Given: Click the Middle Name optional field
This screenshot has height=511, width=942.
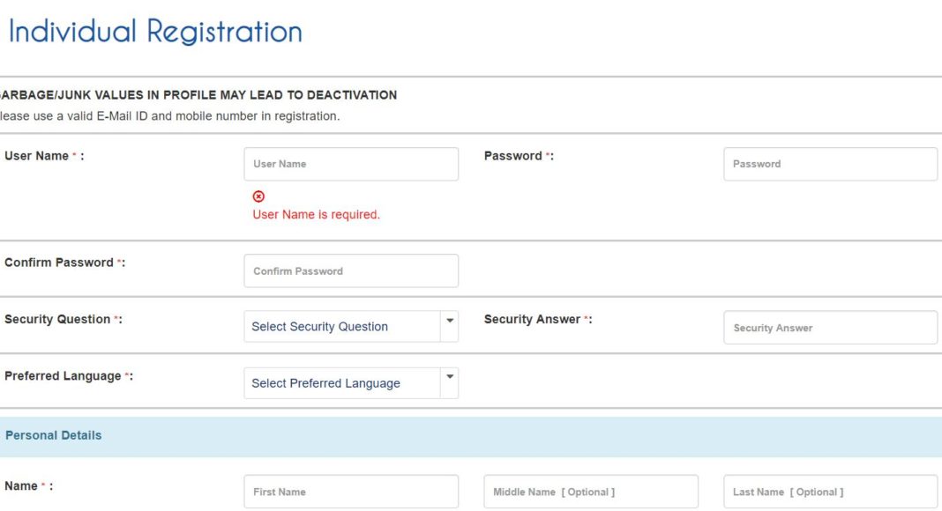Looking at the screenshot, I should tap(591, 492).
